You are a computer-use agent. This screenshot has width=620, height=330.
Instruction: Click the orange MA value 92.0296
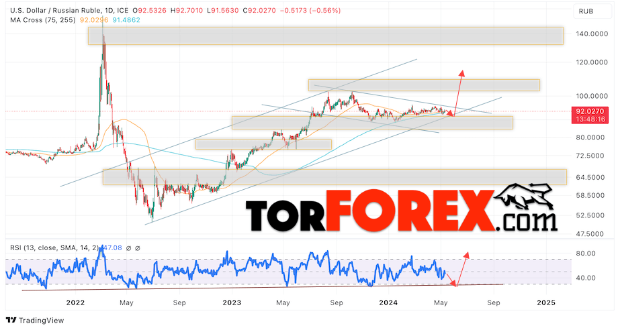pyautogui.click(x=94, y=19)
